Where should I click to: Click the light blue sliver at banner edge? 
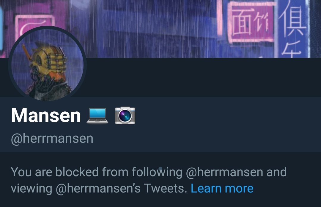1,28
